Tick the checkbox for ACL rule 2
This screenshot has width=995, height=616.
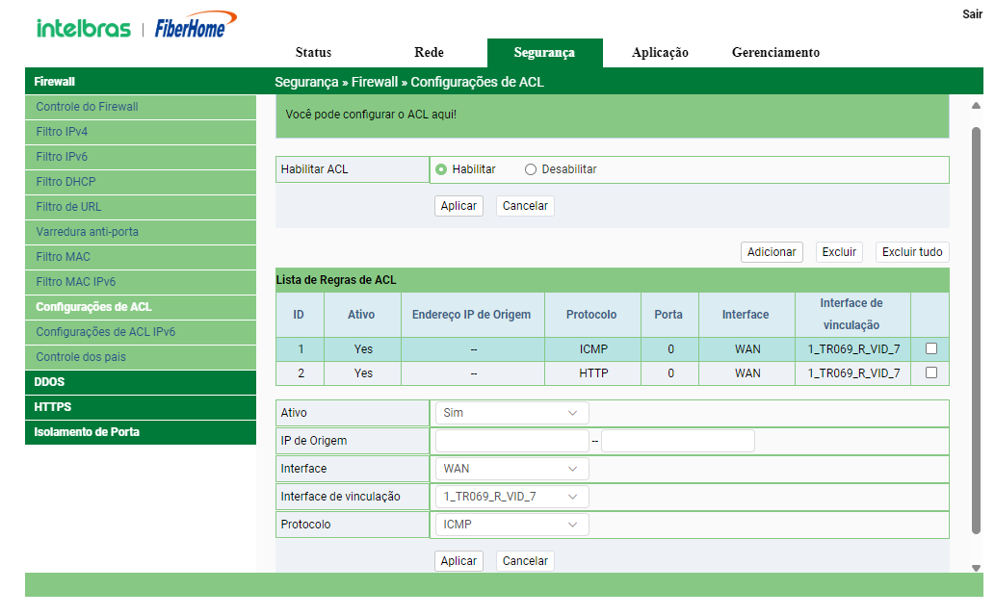(930, 372)
